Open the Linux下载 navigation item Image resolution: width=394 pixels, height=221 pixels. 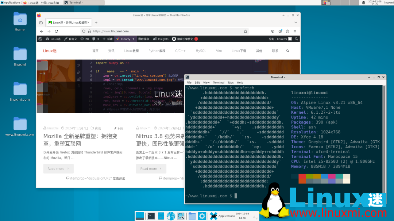pyautogui.click(x=239, y=51)
